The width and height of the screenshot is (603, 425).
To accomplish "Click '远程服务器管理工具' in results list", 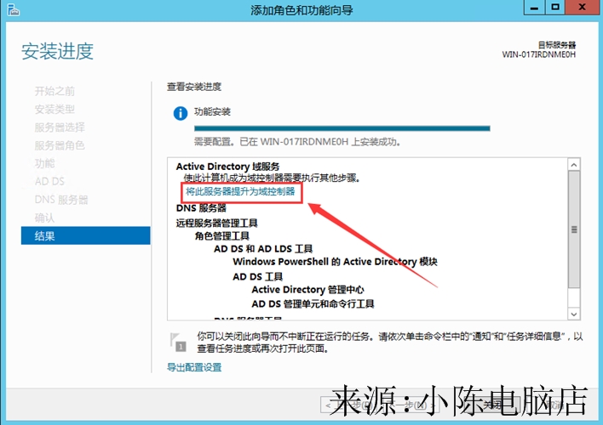I will pos(217,223).
